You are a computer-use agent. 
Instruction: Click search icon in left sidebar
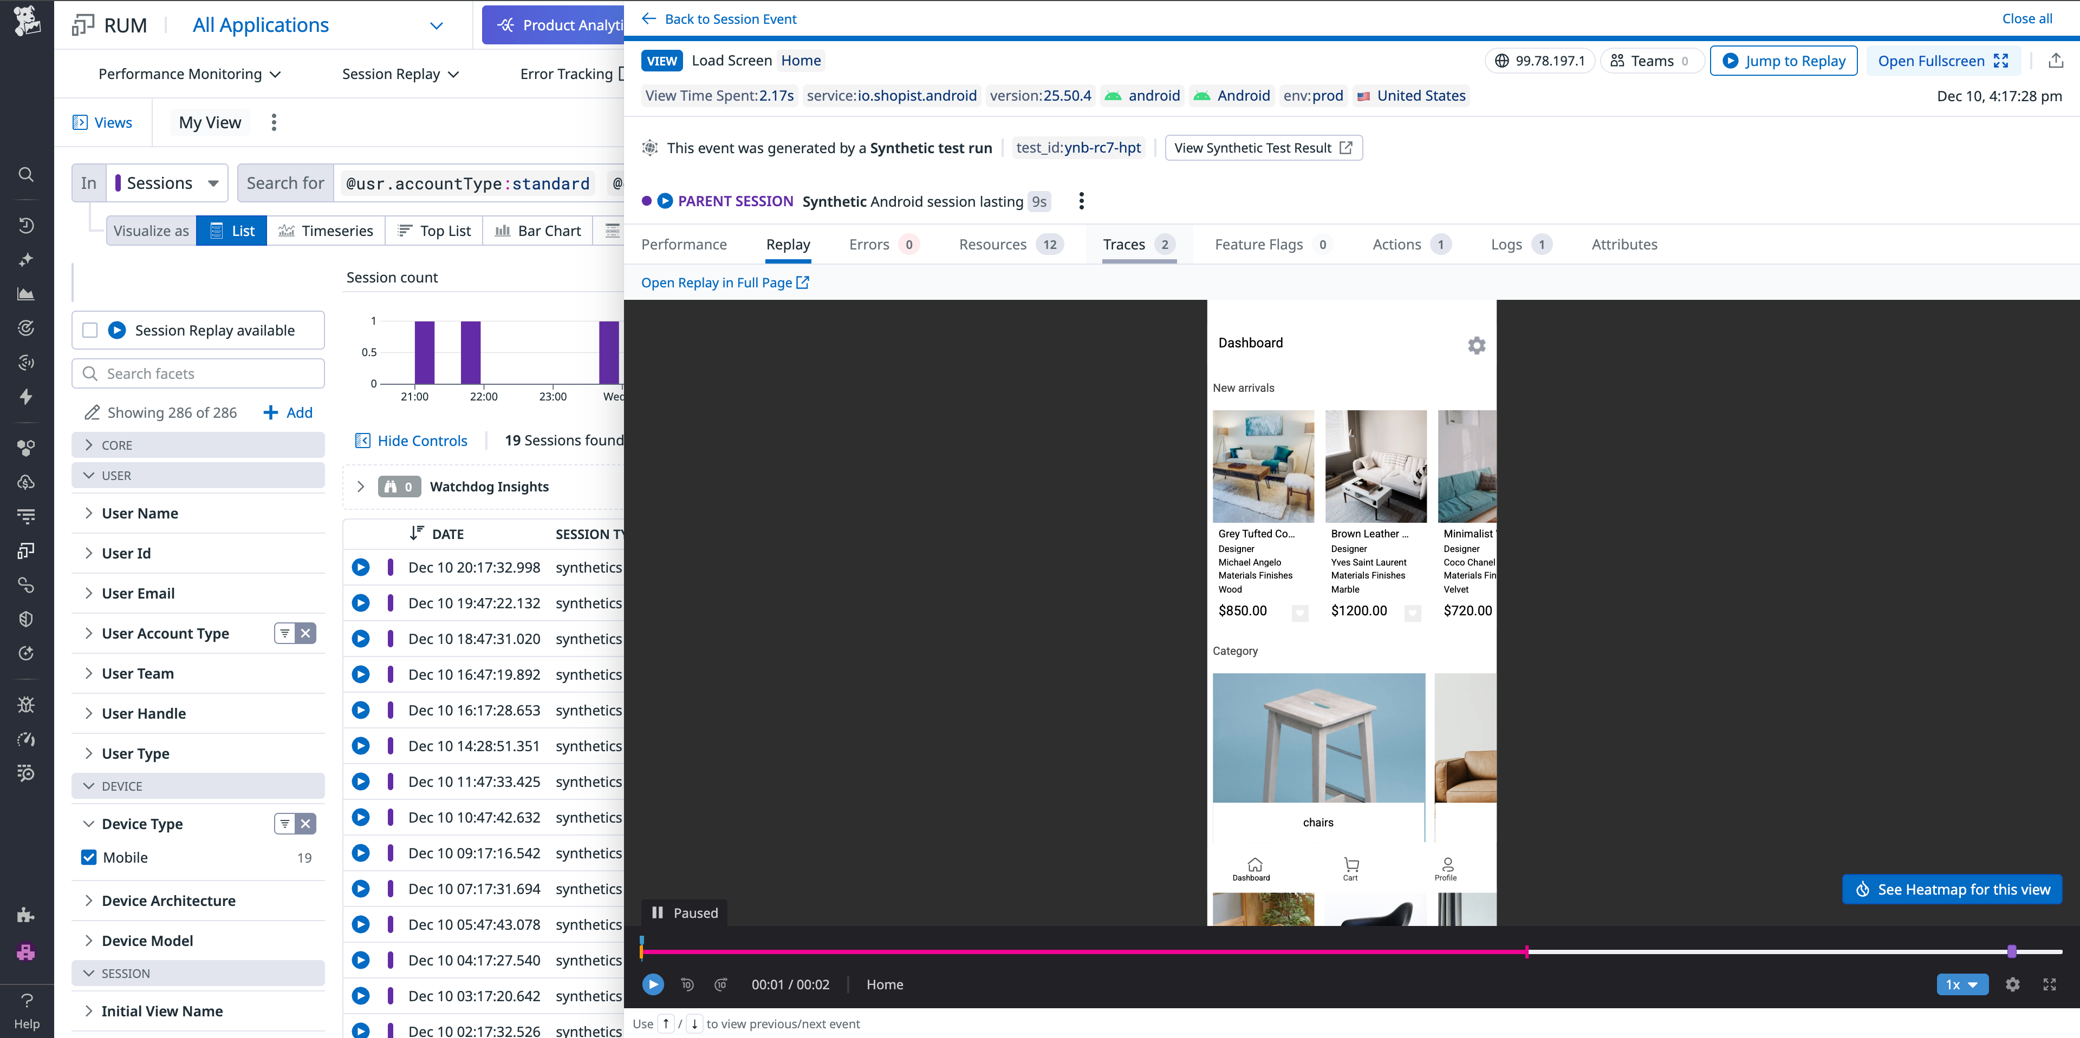[x=26, y=174]
